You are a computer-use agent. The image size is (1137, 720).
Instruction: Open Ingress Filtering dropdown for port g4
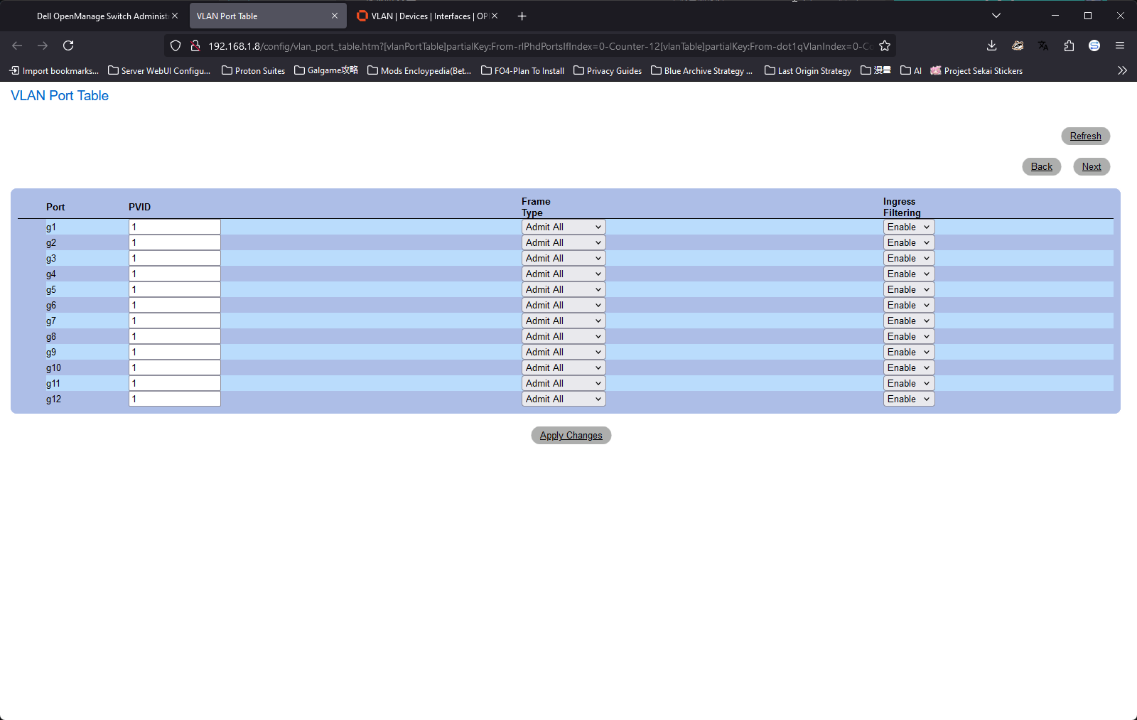point(909,274)
